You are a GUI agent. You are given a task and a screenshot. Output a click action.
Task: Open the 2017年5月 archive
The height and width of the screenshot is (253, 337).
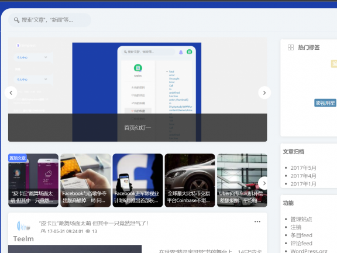click(303, 168)
